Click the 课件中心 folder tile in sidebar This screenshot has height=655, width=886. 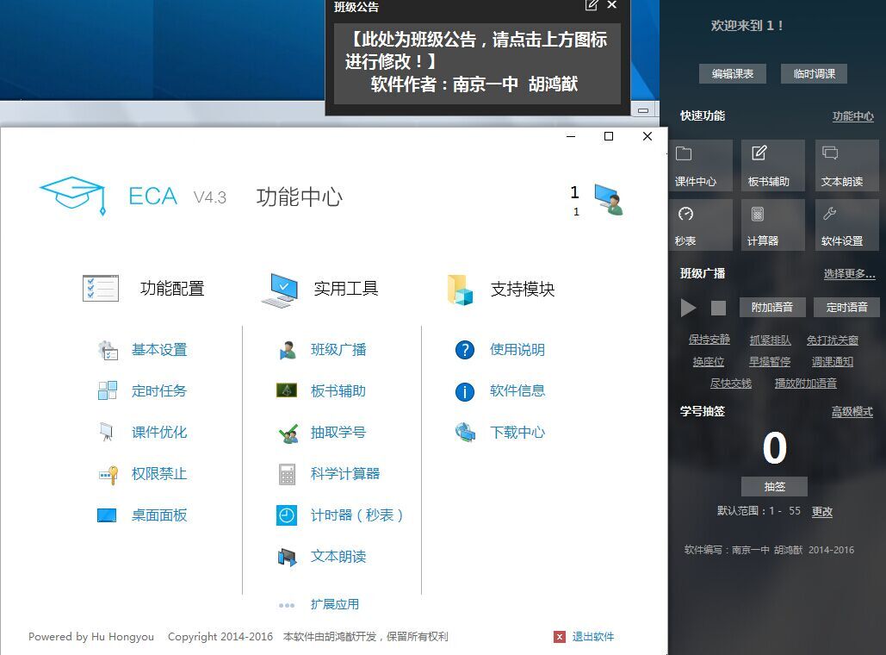(x=701, y=165)
